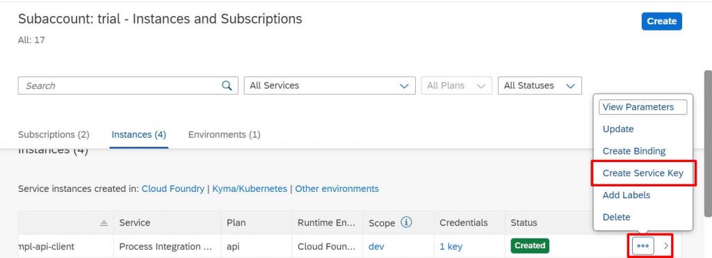Open the three-dots actions menu button

(x=643, y=245)
